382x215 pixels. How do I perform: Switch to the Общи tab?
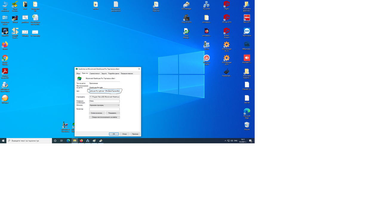point(78,73)
